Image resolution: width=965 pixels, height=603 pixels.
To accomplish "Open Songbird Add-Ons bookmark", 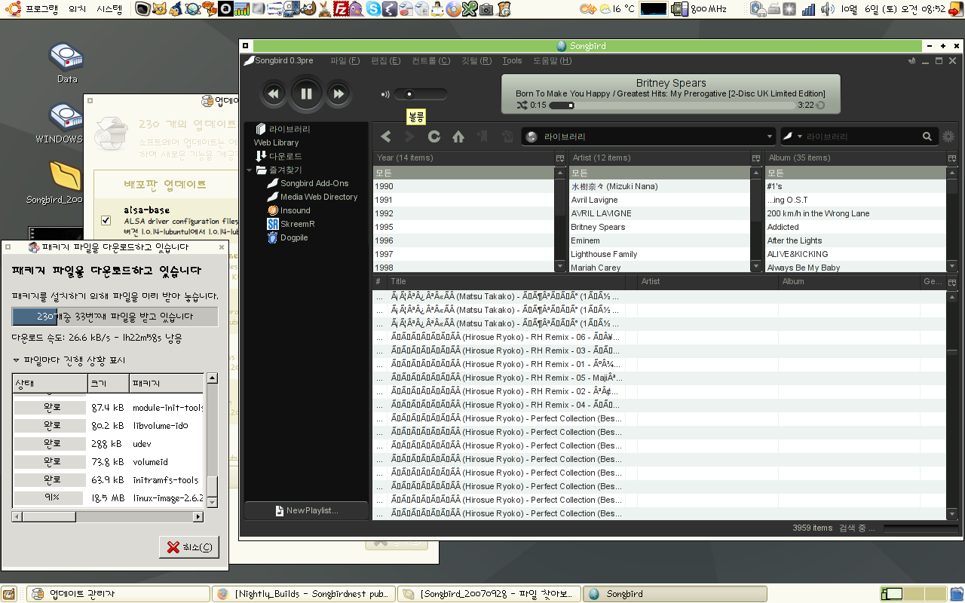I will [314, 183].
